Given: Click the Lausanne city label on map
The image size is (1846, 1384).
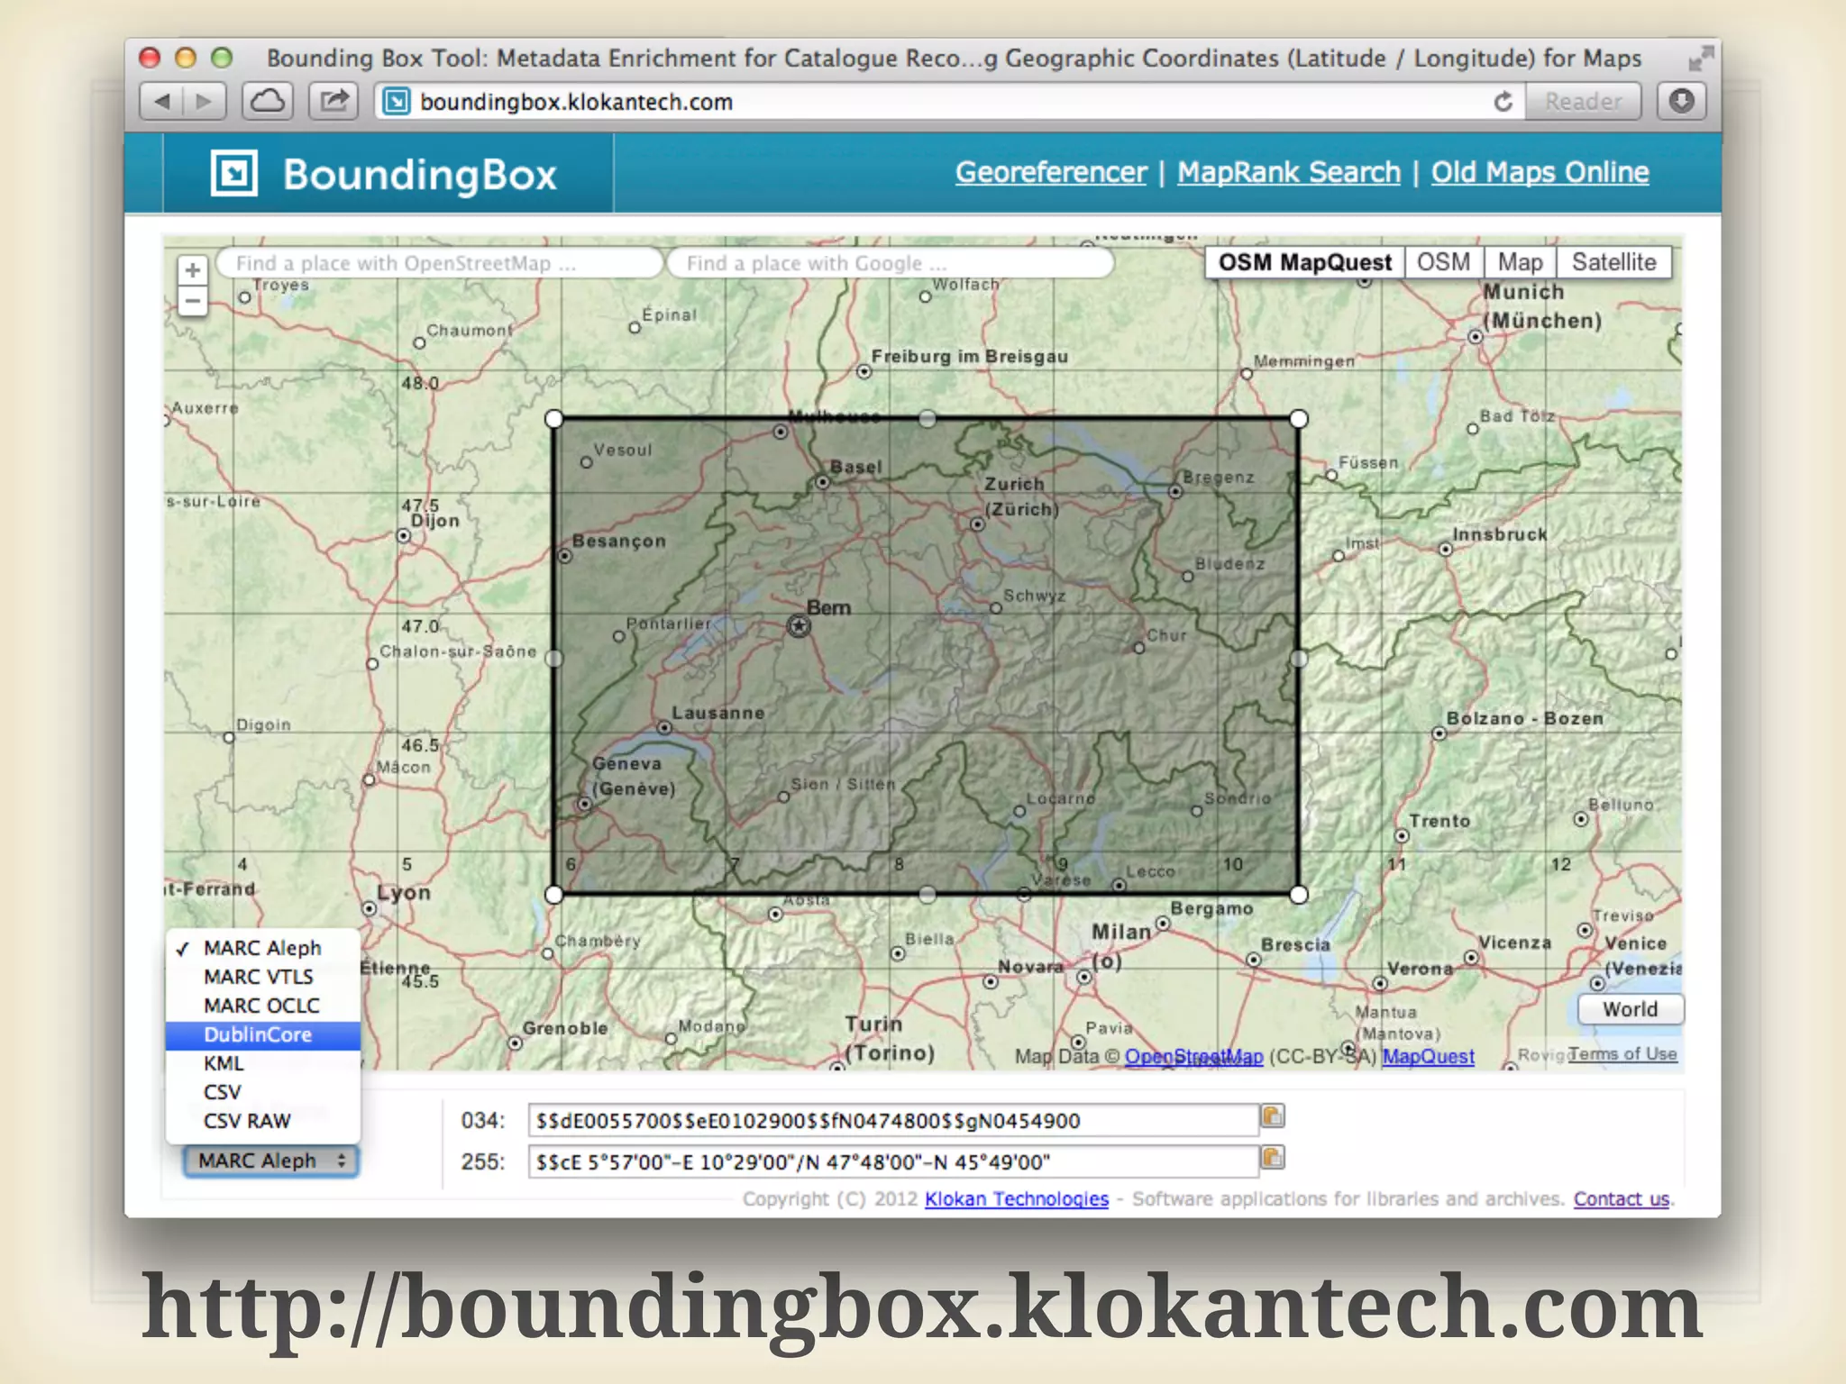Looking at the screenshot, I should (x=717, y=713).
